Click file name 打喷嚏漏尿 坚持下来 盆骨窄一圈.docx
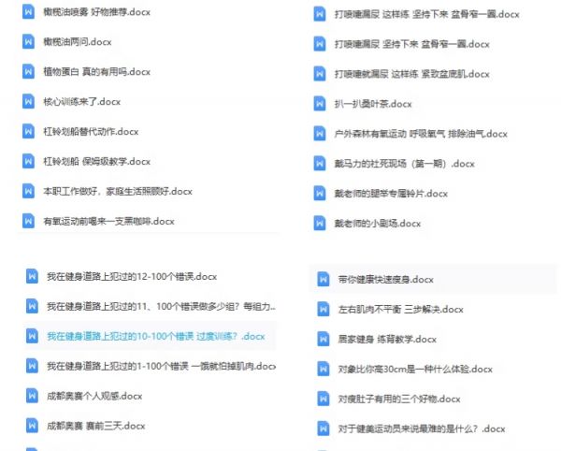Viewport: 561px width, 451px height. point(411,44)
